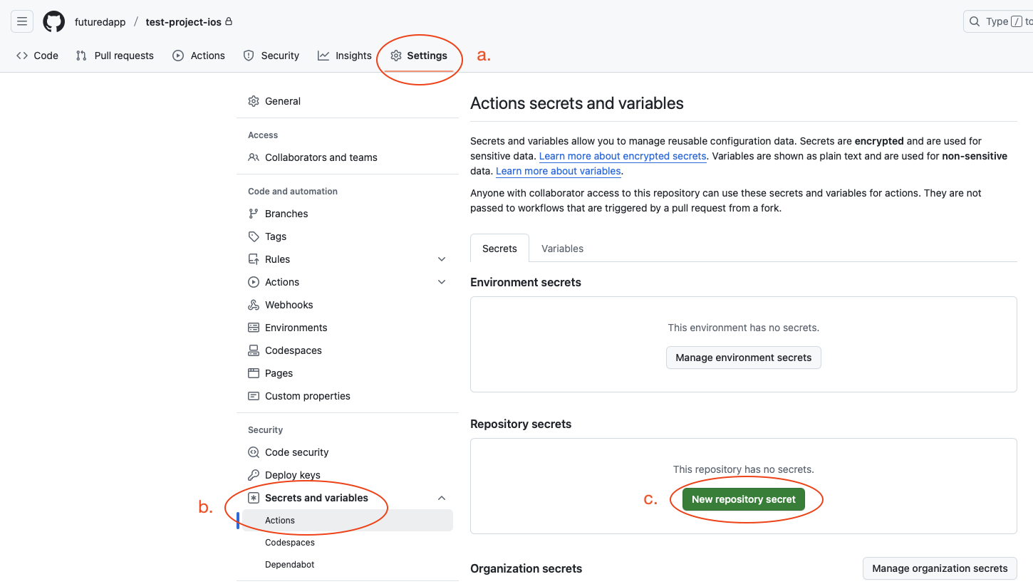Click the Deploy keys key icon
The image size is (1033, 584).
(254, 475)
